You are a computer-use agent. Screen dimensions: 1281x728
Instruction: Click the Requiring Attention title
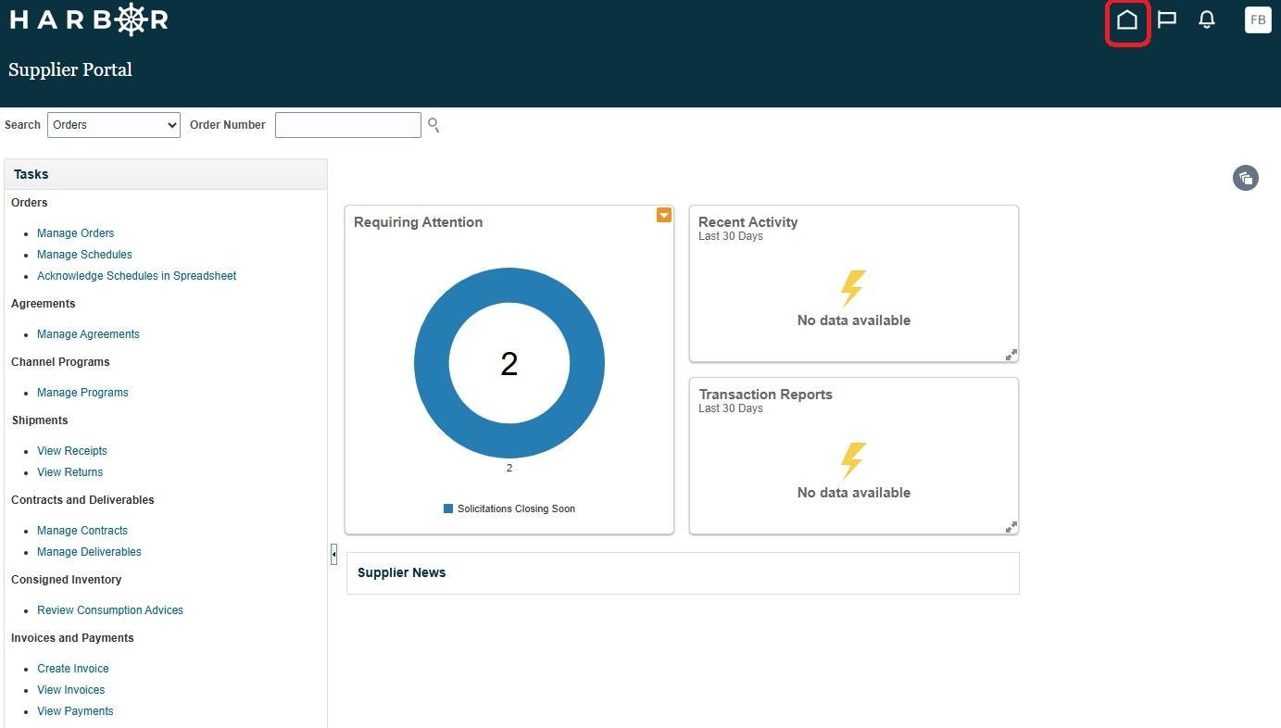pyautogui.click(x=419, y=222)
